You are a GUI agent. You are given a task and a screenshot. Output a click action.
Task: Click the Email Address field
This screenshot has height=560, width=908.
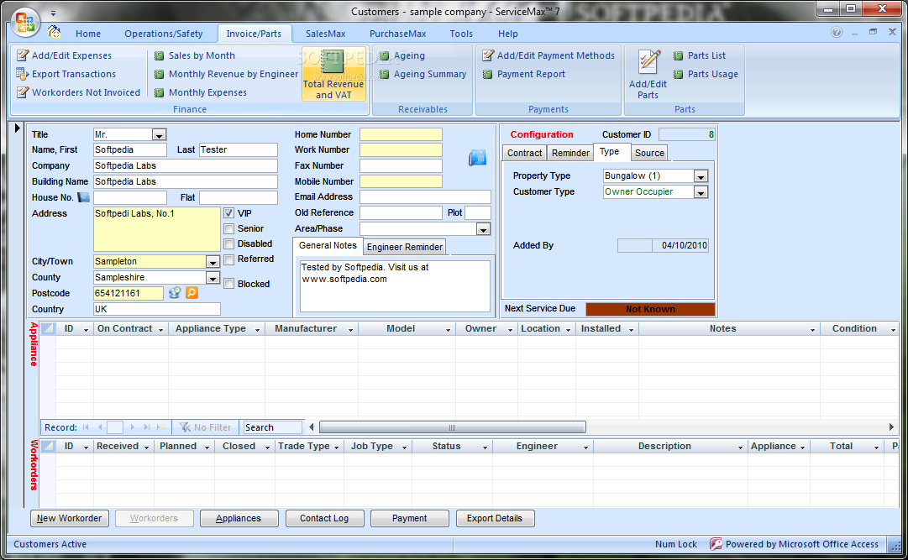click(425, 197)
